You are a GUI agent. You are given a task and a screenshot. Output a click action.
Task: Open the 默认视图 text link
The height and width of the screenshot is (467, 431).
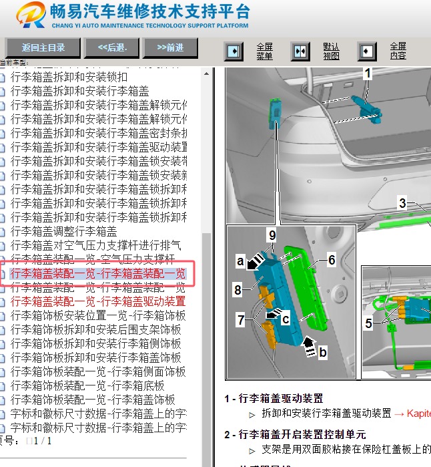click(x=331, y=51)
